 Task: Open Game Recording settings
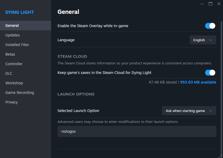[20, 93]
